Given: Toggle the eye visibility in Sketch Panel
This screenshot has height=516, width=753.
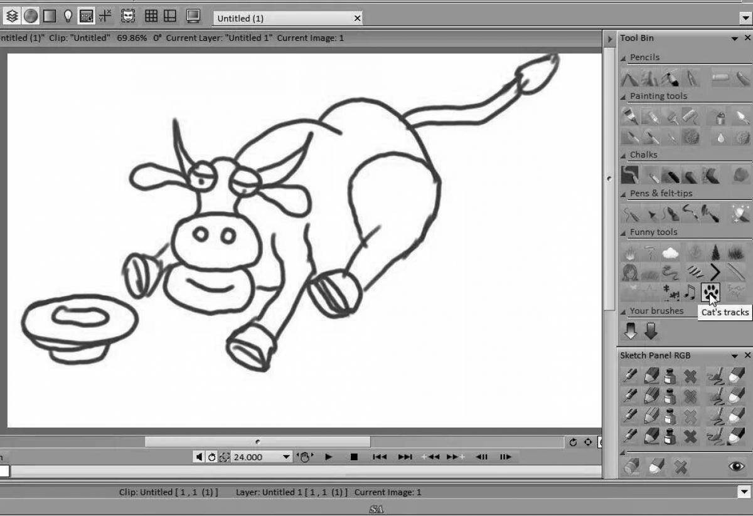Looking at the screenshot, I should (x=736, y=466).
